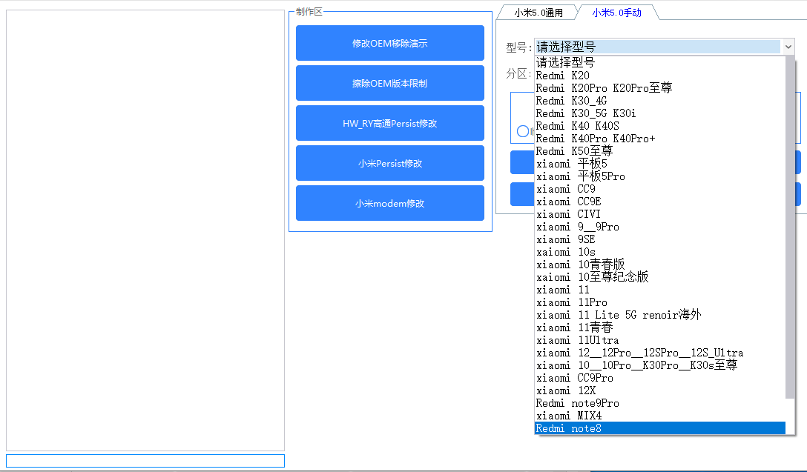Click the progress bar below log area
This screenshot has height=472, width=807.
tap(145, 461)
